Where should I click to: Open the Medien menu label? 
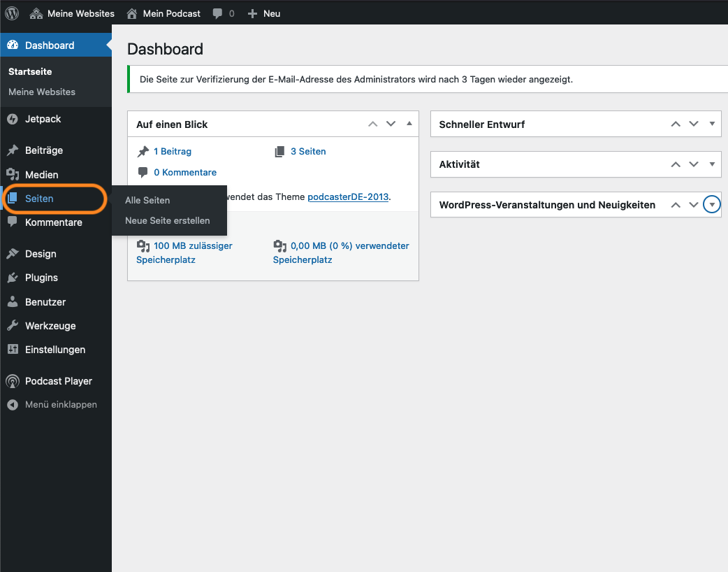tap(42, 175)
